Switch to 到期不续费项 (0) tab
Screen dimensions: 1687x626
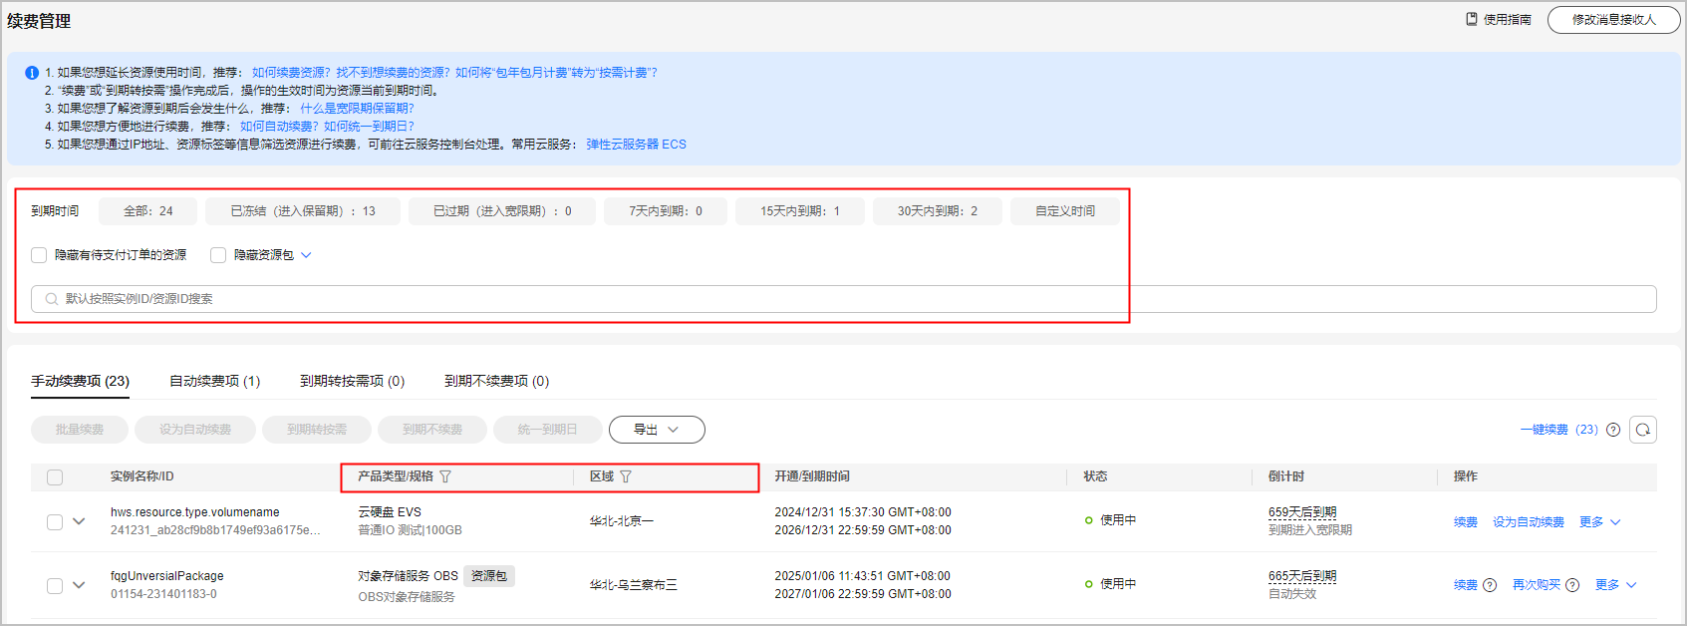point(496,381)
